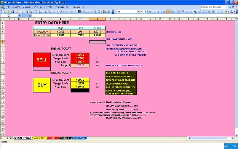Go to the last sheet tab with the navigation arrow
The height and width of the screenshot is (149, 238).
pyautogui.click(x=11, y=138)
